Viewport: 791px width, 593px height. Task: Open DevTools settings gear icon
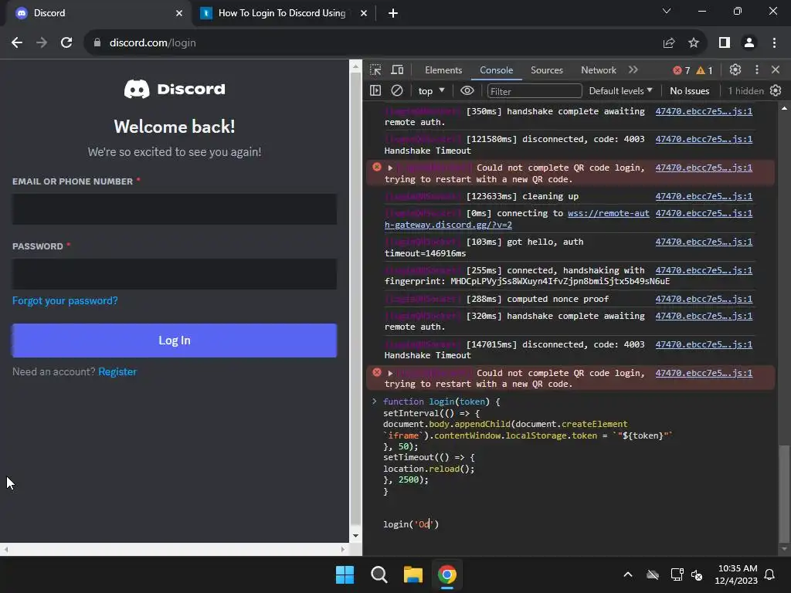[735, 69]
